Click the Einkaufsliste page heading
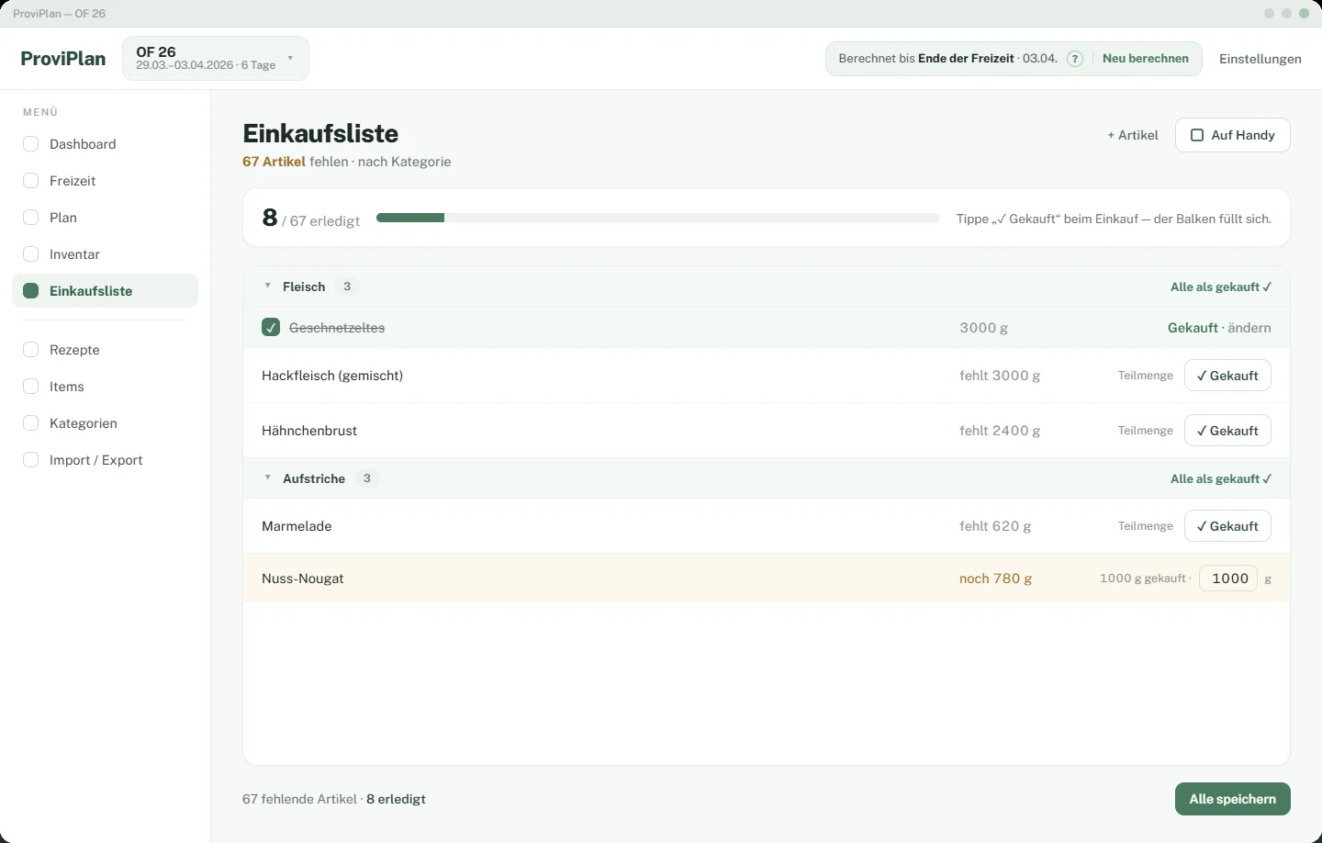The width and height of the screenshot is (1322, 843). pyautogui.click(x=320, y=133)
